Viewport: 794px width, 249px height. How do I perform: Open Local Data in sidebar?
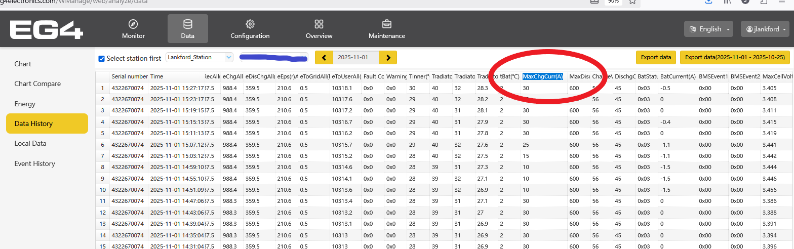click(30, 143)
